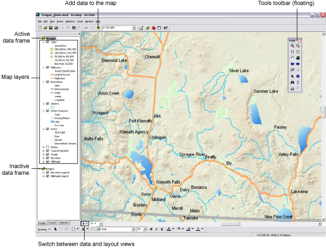
Task: Click the Save icon in toolbar
Action: click(50, 28)
